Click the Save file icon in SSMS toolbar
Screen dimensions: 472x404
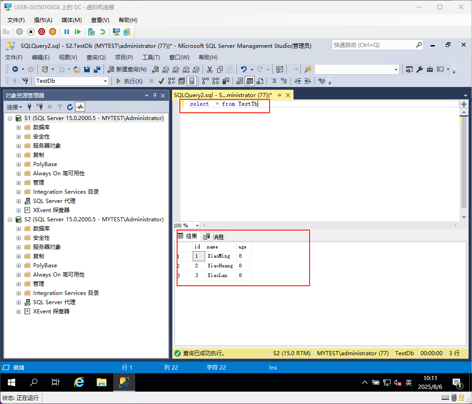[86, 69]
